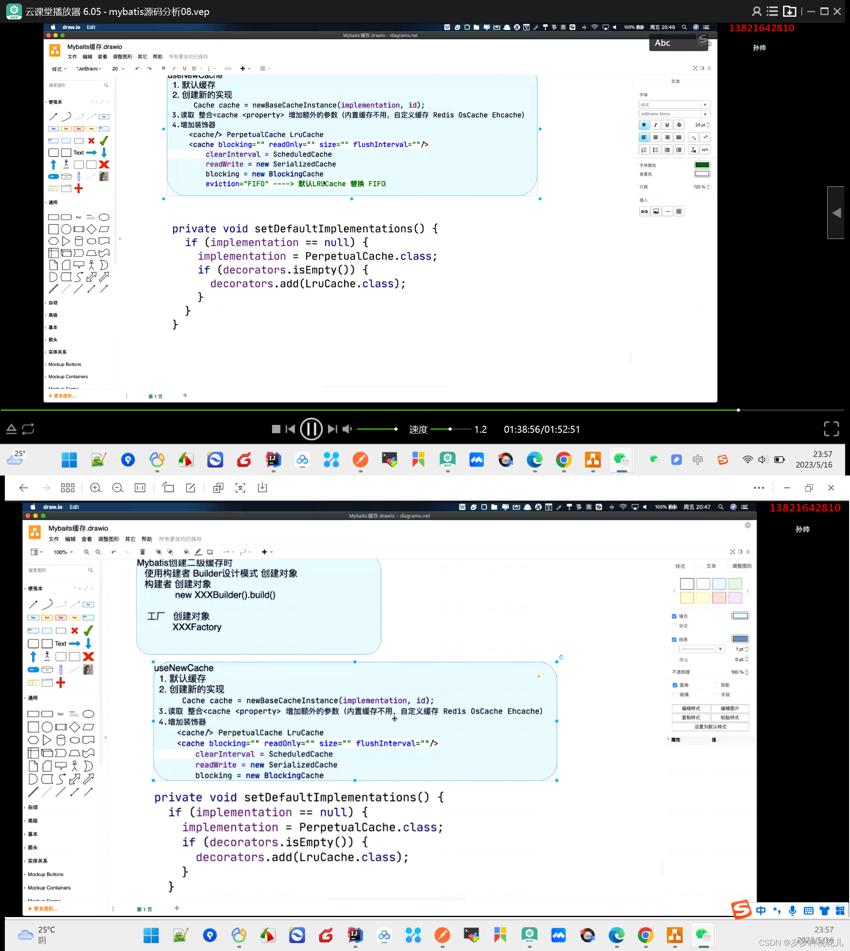Click the 复制样式 button
The image size is (850, 951).
click(x=691, y=718)
